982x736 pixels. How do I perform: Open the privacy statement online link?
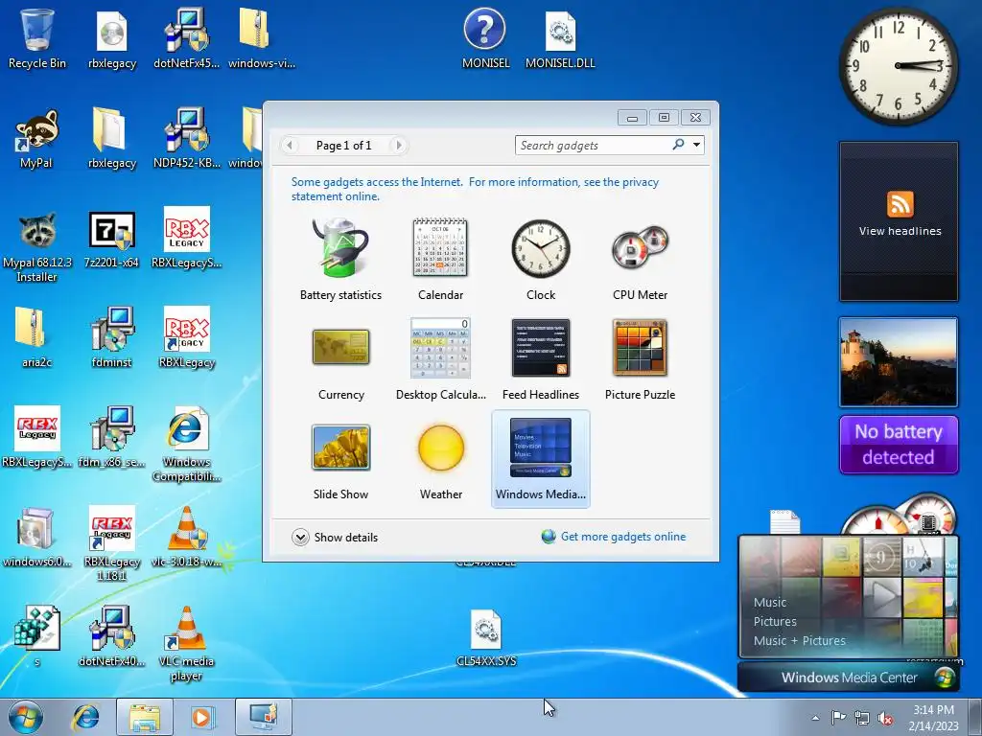[x=475, y=189]
